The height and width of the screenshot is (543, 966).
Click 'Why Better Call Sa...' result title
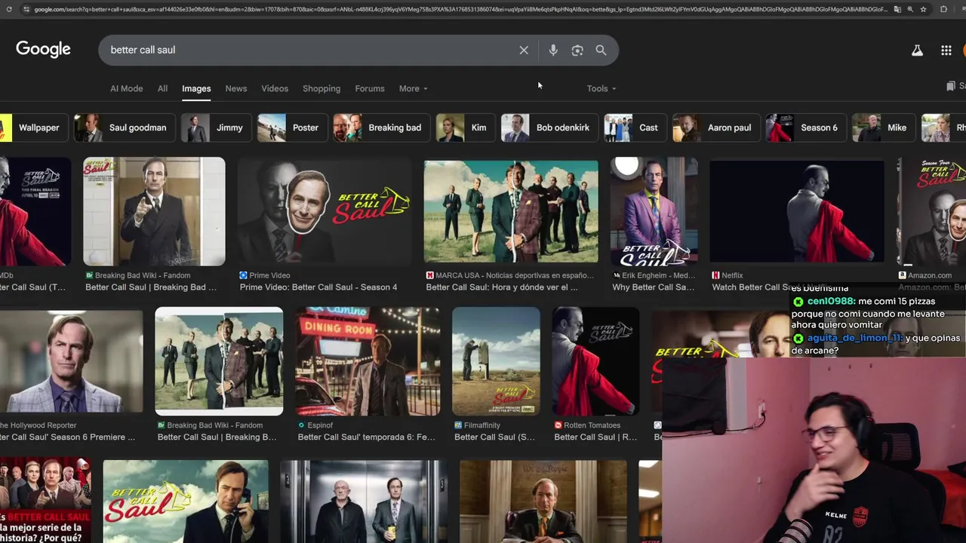tap(654, 287)
